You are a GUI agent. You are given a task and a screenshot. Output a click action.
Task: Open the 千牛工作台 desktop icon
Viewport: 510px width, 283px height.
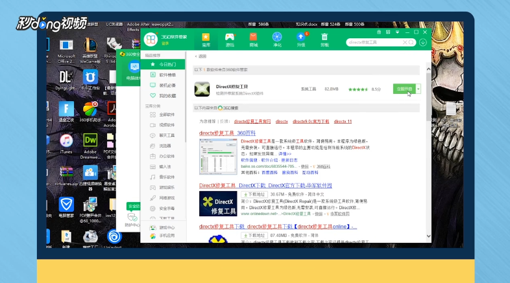pyautogui.click(x=90, y=80)
